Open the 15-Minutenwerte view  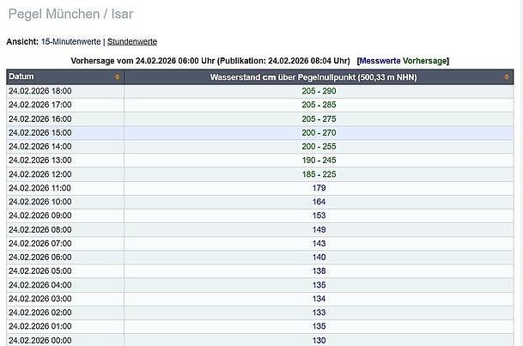pos(71,41)
